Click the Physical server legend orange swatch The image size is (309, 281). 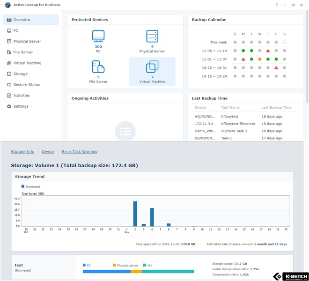tap(114, 265)
